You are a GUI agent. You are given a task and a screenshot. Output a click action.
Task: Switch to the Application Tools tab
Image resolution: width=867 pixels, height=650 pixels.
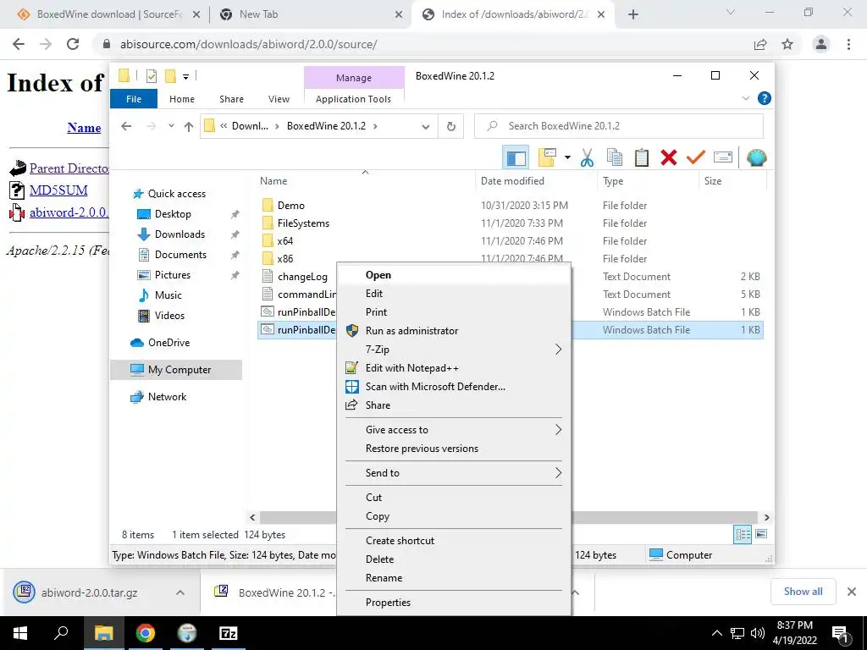coord(353,99)
